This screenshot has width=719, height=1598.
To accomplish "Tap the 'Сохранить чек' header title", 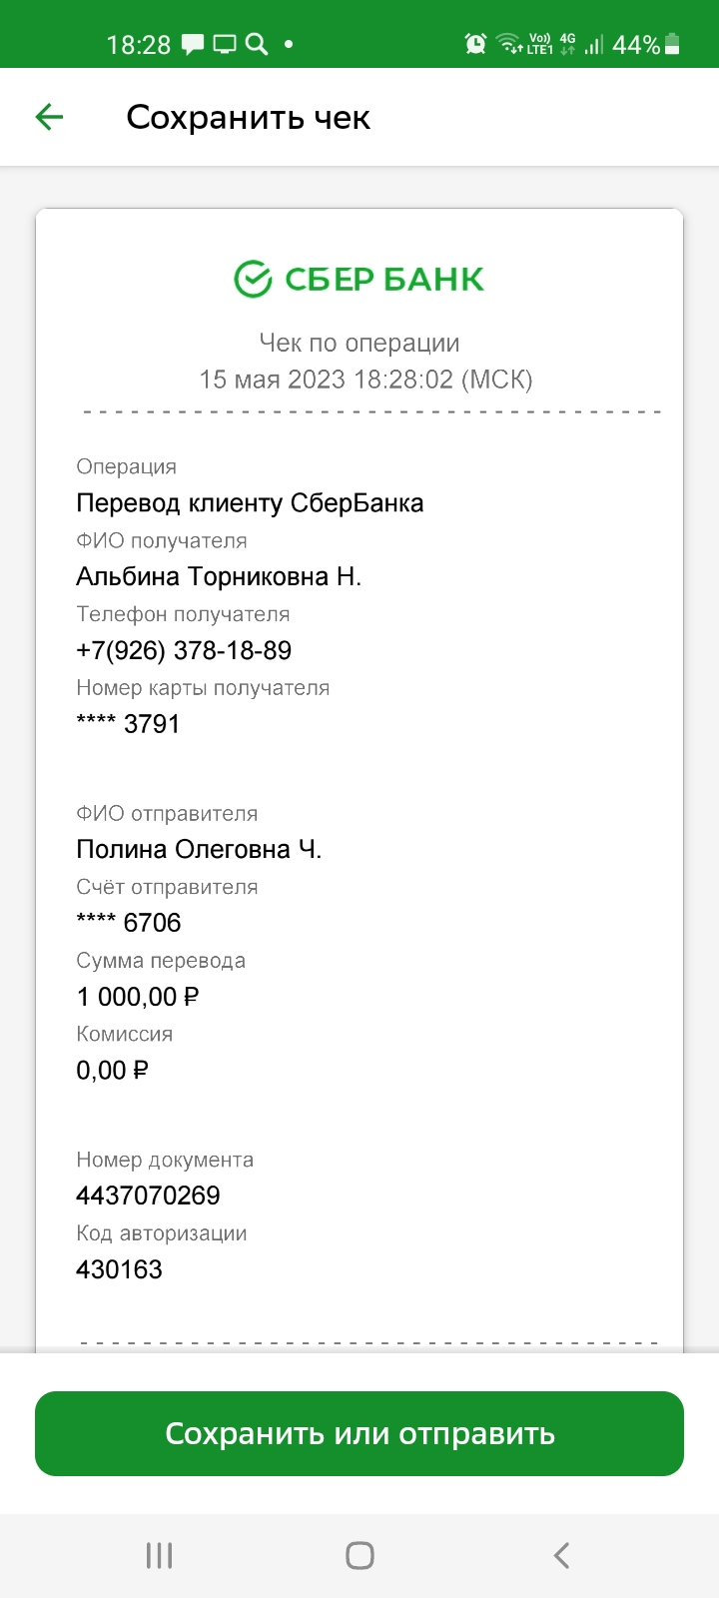I will (x=248, y=118).
